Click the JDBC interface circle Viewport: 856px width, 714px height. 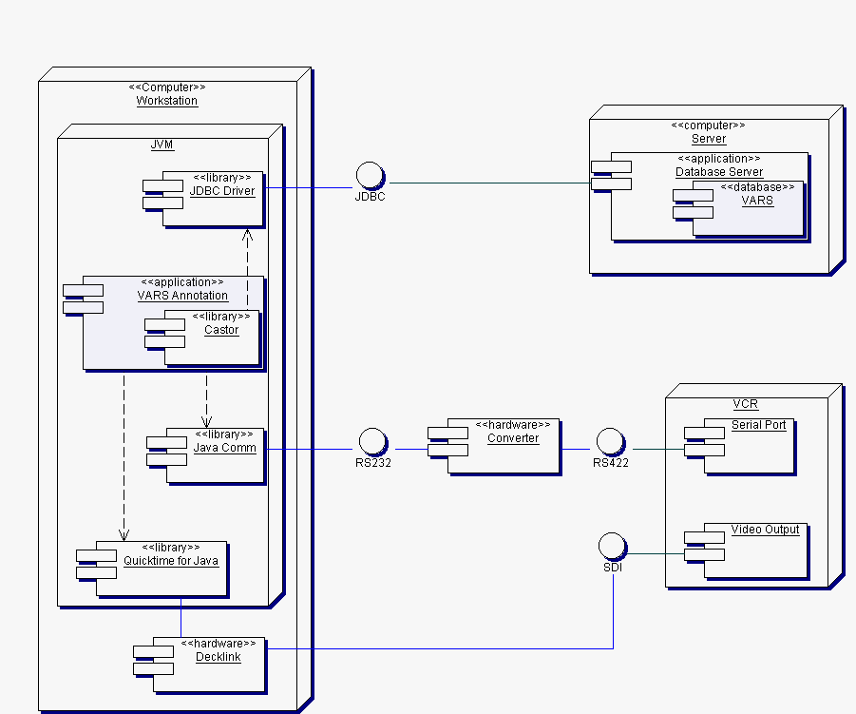tap(370, 176)
